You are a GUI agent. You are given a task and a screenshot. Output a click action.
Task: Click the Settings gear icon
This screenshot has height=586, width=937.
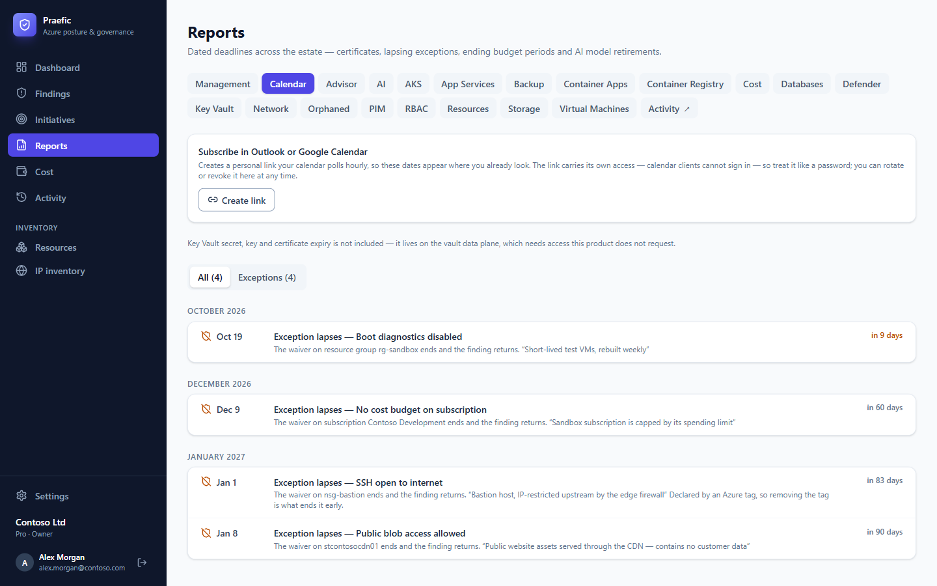coord(21,496)
